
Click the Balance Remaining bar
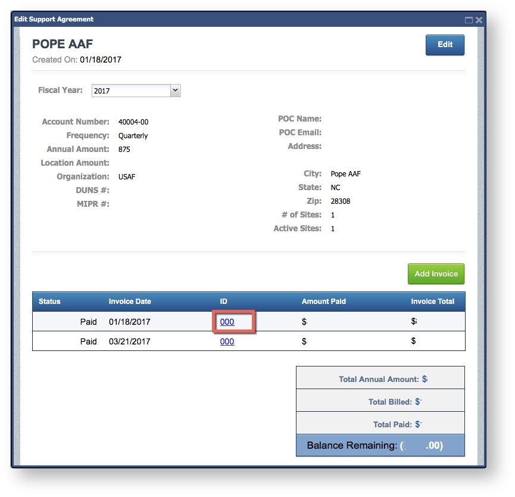(x=380, y=445)
